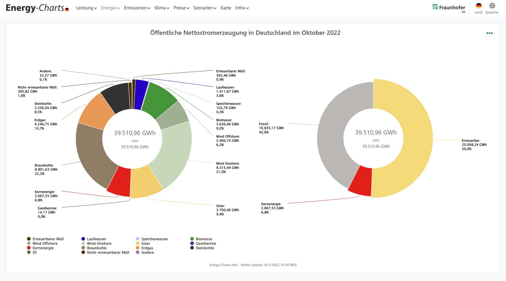Click the green Biomasse legend dot
The height and width of the screenshot is (281, 506).
tap(192, 239)
